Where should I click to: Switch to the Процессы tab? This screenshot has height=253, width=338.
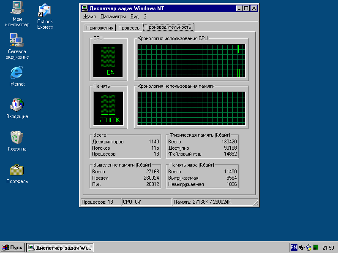[x=129, y=28]
